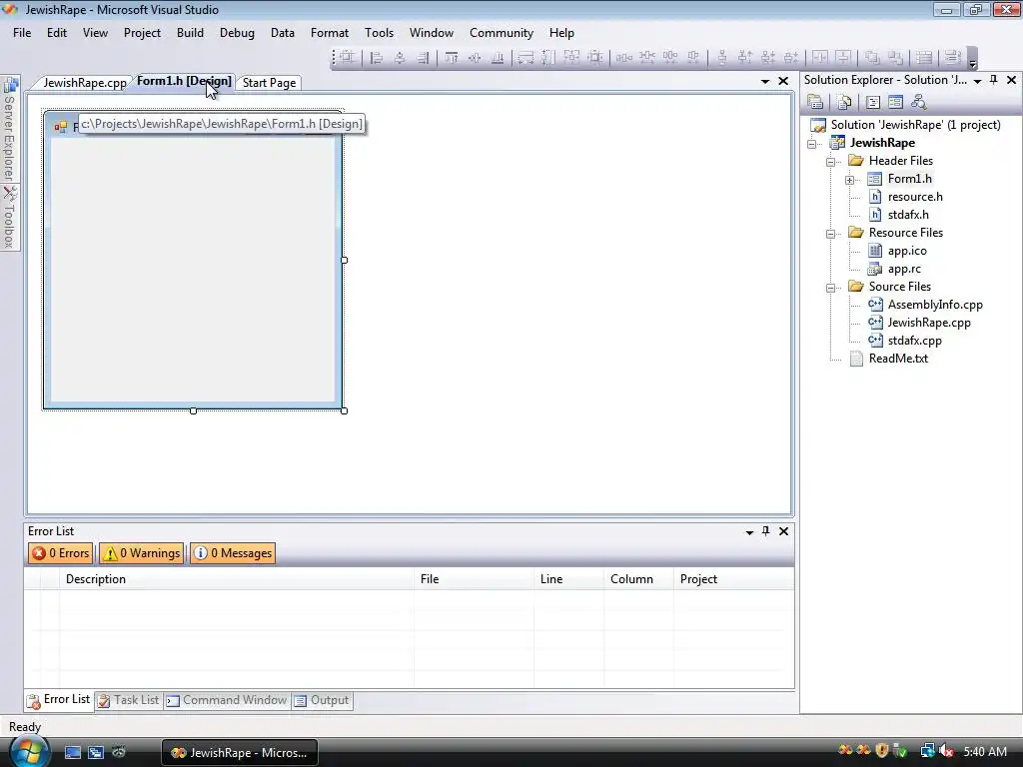Click the Make Same Width icon

[x=525, y=58]
